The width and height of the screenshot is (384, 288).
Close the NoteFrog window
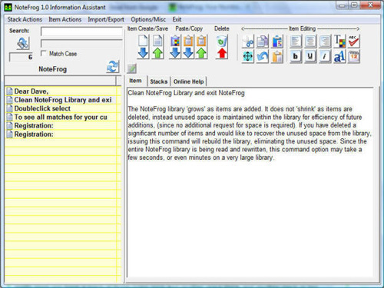(x=370, y=5)
